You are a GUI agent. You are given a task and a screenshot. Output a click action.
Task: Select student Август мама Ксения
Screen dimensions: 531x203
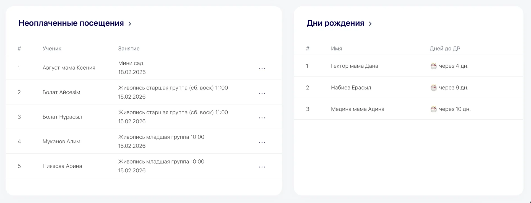tap(69, 68)
